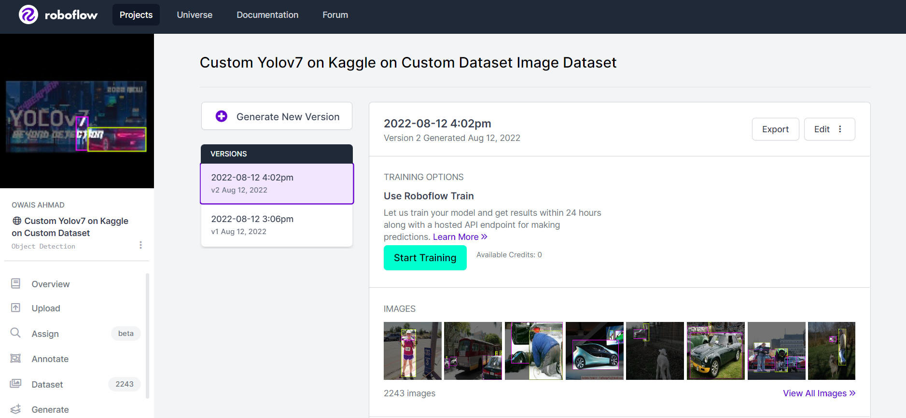Screen dimensions: 906x418
Task: Open project options three-dot menu
Action: click(140, 245)
